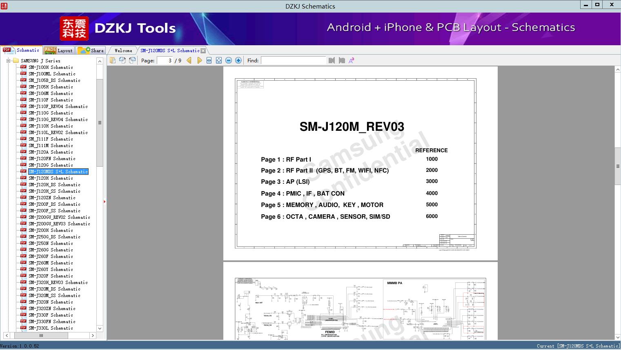
Task: Select SM-J250G_DS Schematic
Action: [x=54, y=237]
